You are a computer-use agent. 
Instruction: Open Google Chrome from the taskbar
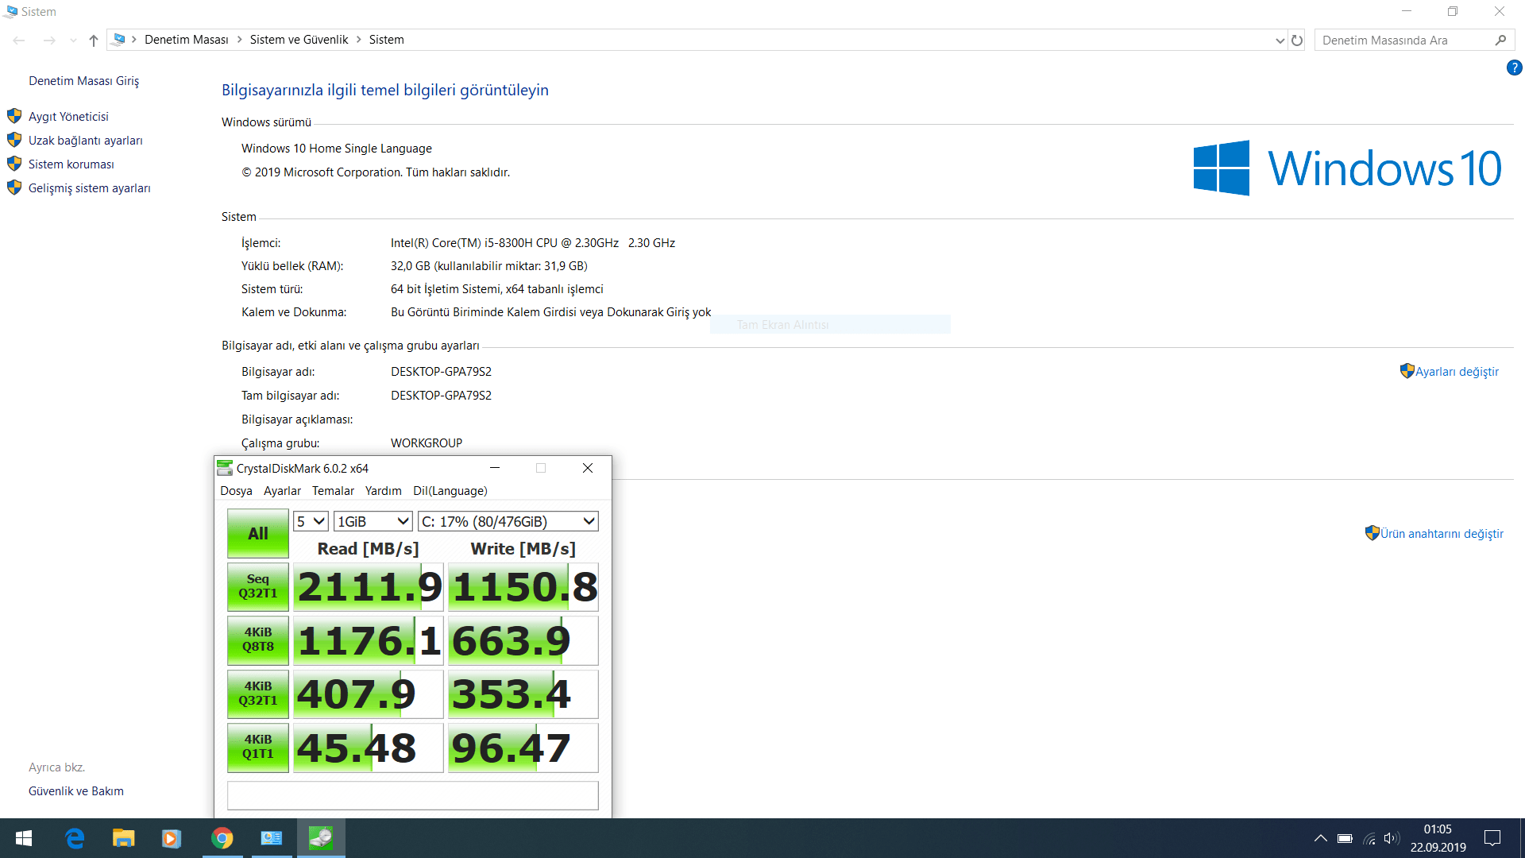point(222,838)
